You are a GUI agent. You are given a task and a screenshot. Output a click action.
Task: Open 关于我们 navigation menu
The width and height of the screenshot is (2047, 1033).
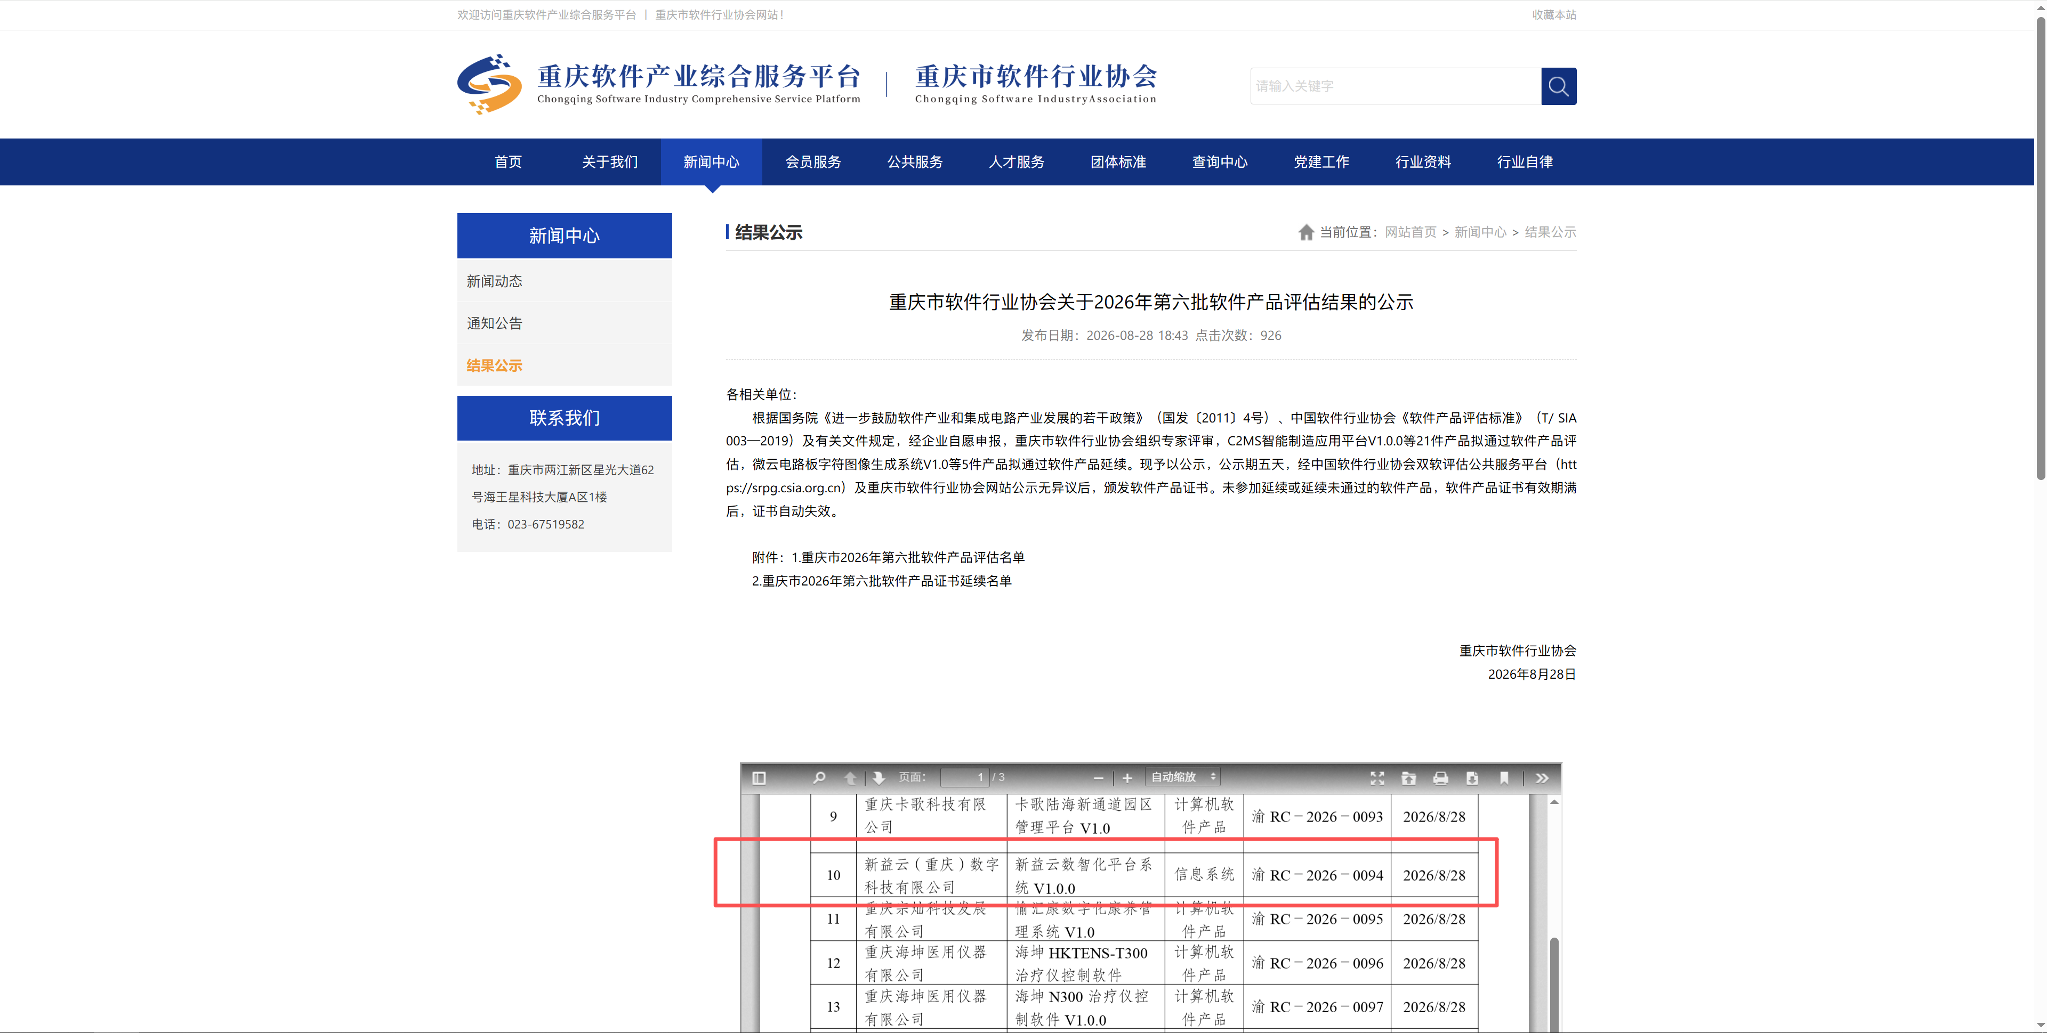610,162
